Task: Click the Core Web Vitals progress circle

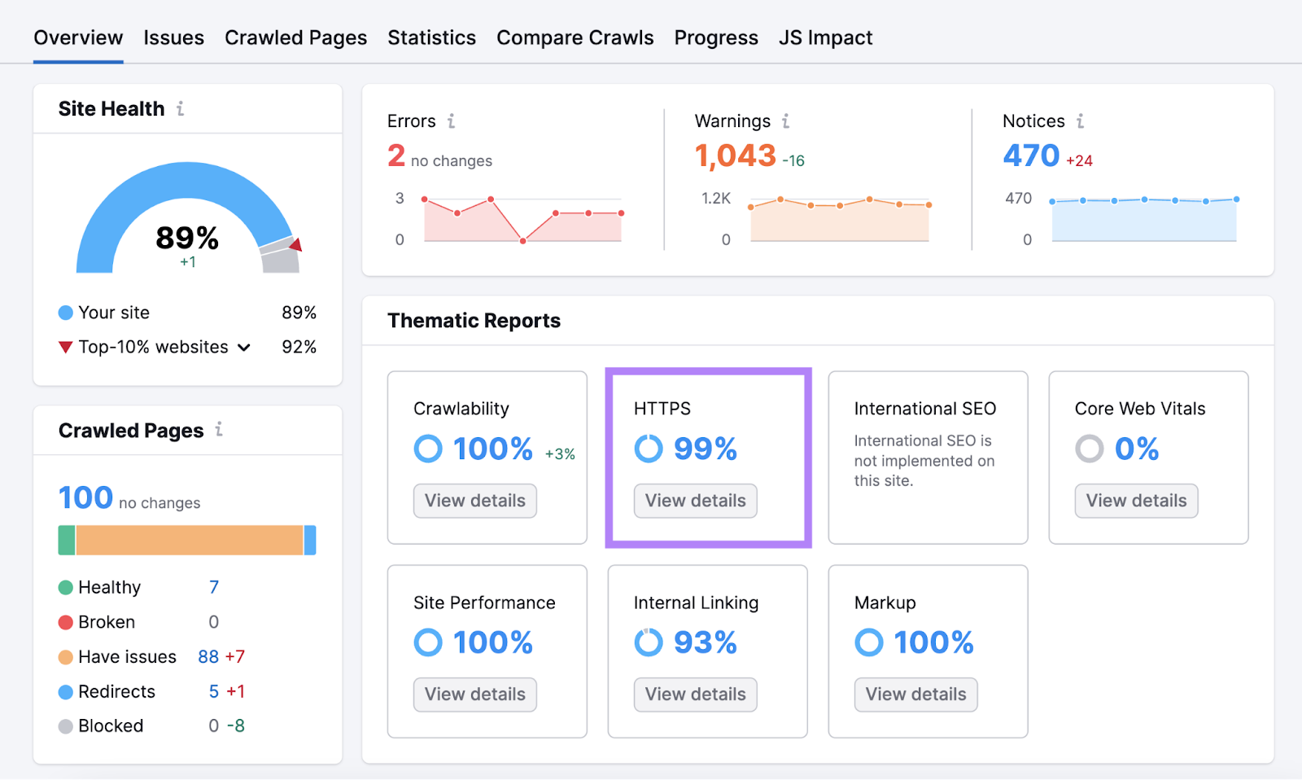Action: (x=1090, y=449)
